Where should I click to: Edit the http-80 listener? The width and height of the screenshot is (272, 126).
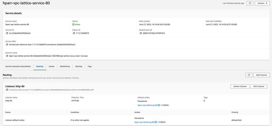coord(259,86)
